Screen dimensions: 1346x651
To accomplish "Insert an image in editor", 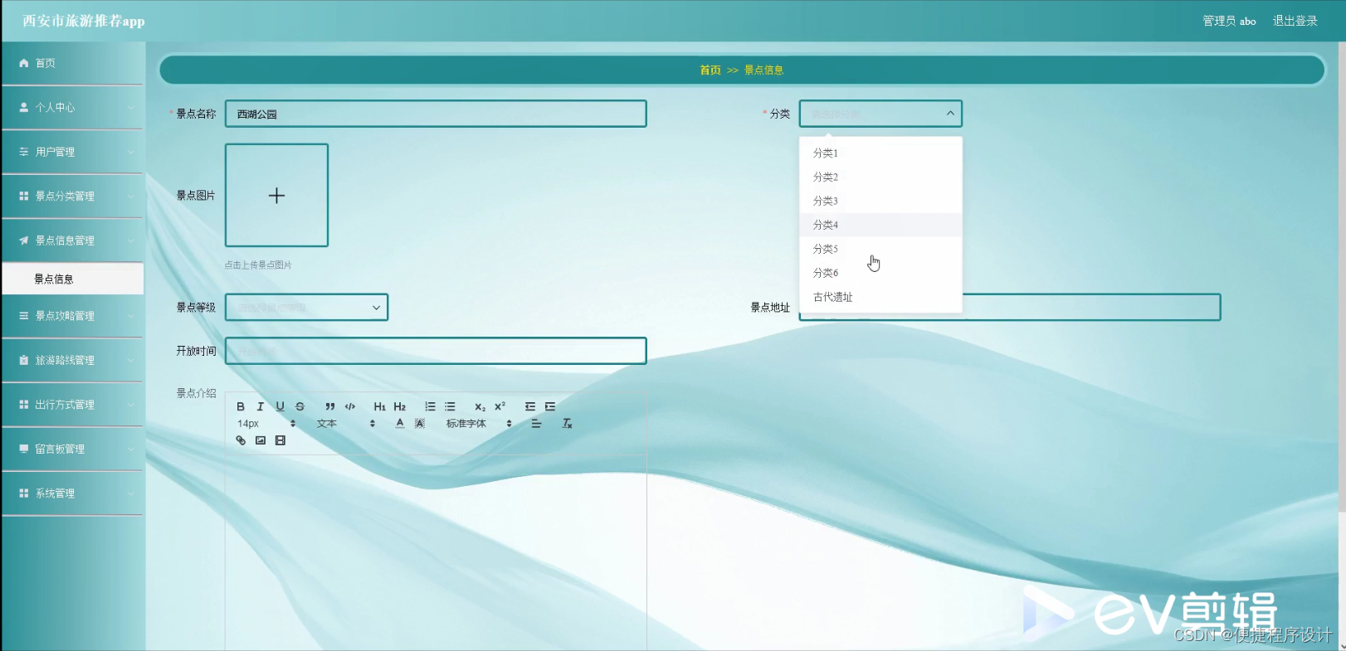I will coord(261,440).
